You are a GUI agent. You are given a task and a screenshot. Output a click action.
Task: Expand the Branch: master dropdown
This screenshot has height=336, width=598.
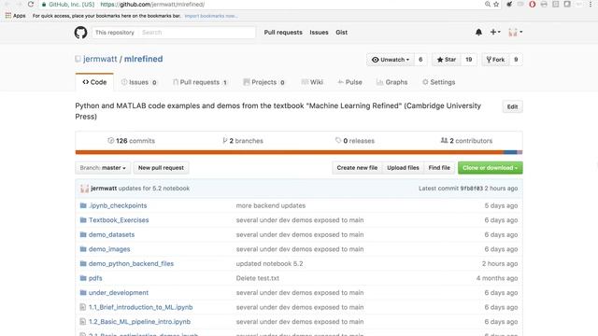coord(103,168)
